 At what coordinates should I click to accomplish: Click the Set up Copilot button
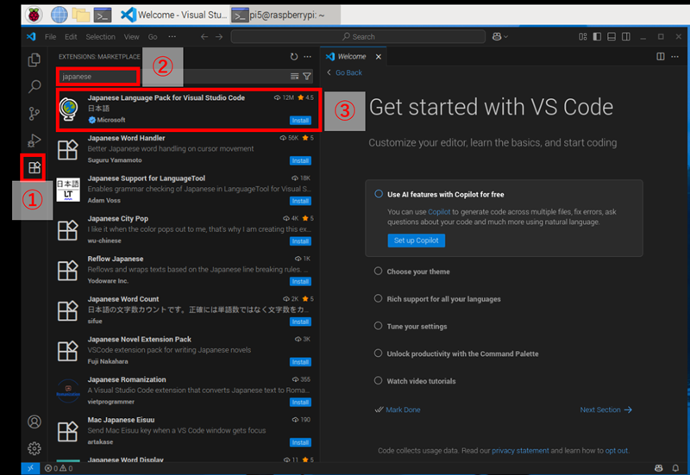pos(417,241)
